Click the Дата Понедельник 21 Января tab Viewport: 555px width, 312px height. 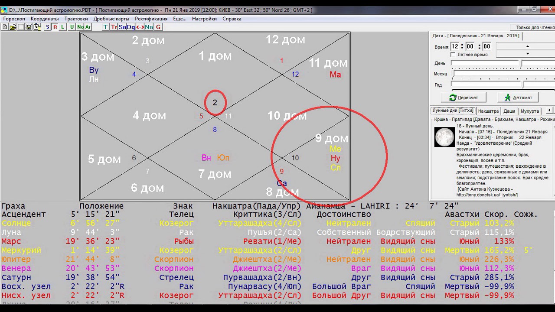(476, 36)
